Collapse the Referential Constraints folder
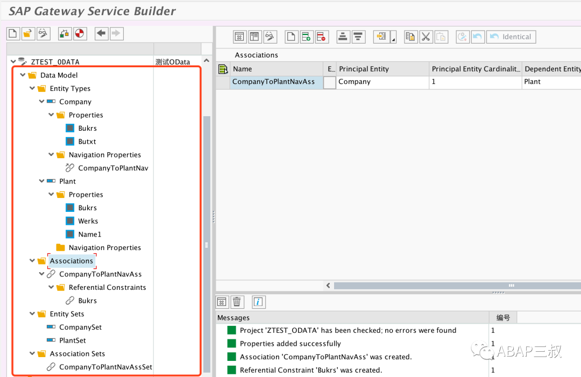Image resolution: width=581 pixels, height=377 pixels. pos(51,287)
